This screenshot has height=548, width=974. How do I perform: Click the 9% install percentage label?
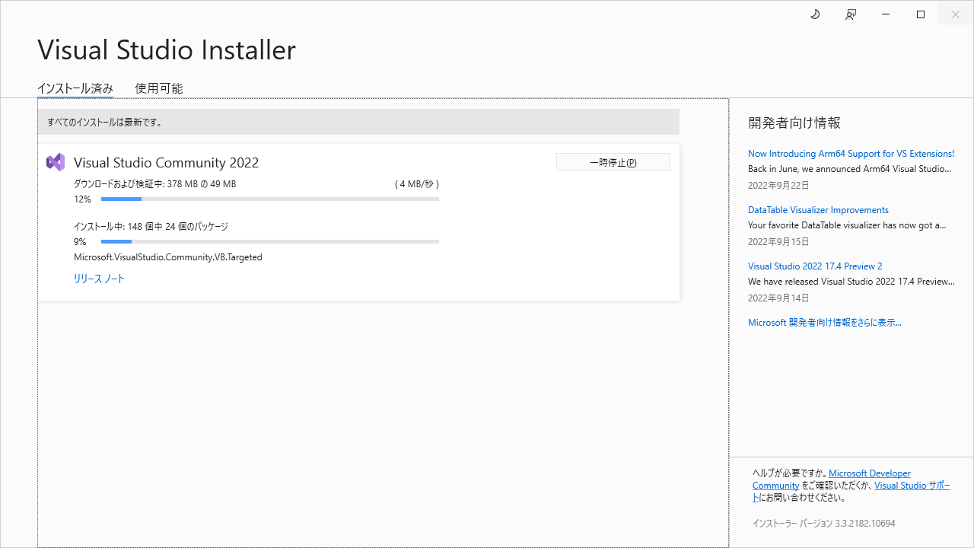80,242
